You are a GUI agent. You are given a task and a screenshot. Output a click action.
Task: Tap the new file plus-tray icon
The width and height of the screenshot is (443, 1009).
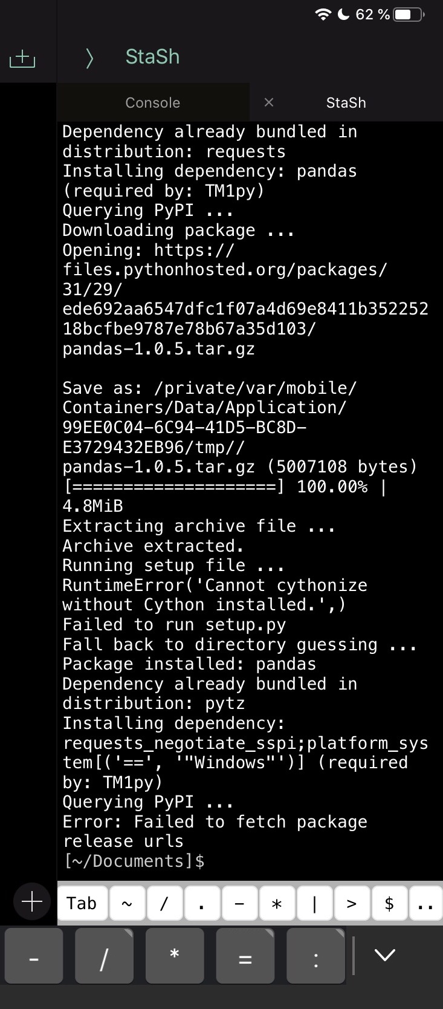click(22, 58)
